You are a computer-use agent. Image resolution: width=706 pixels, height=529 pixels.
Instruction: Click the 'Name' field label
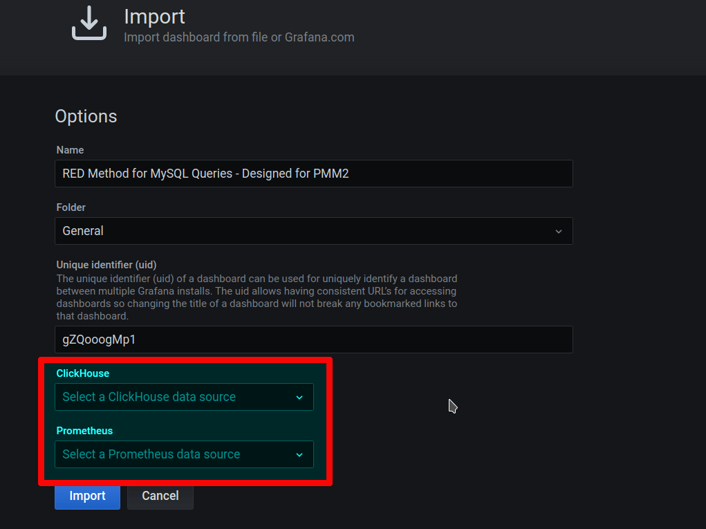(x=70, y=150)
